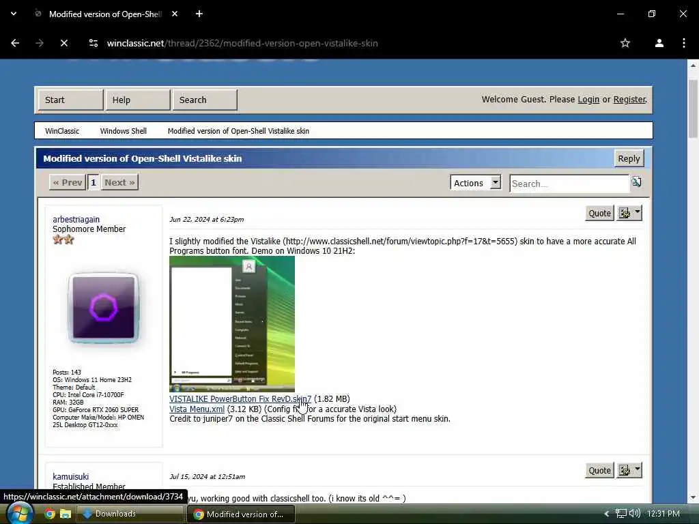Click the taskbar clock showing 12:31 PM

(664, 514)
